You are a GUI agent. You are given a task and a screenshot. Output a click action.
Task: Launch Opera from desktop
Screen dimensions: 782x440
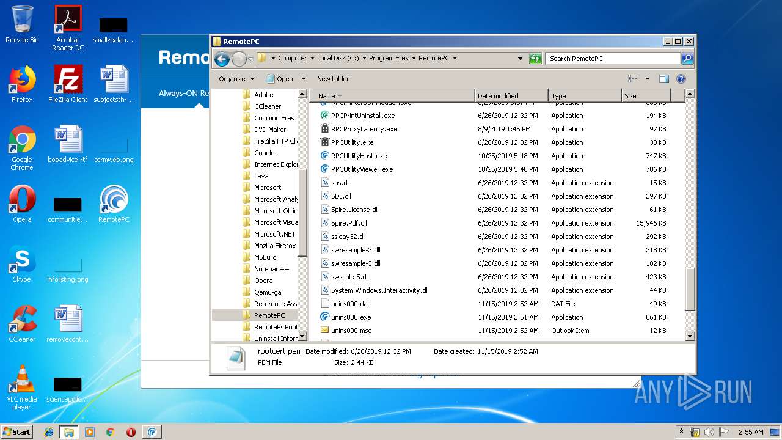coord(22,204)
